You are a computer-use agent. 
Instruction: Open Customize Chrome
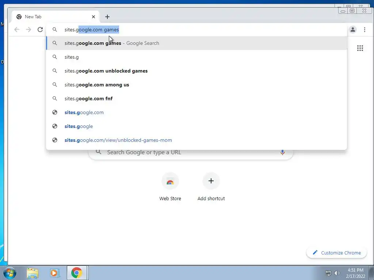(336, 253)
